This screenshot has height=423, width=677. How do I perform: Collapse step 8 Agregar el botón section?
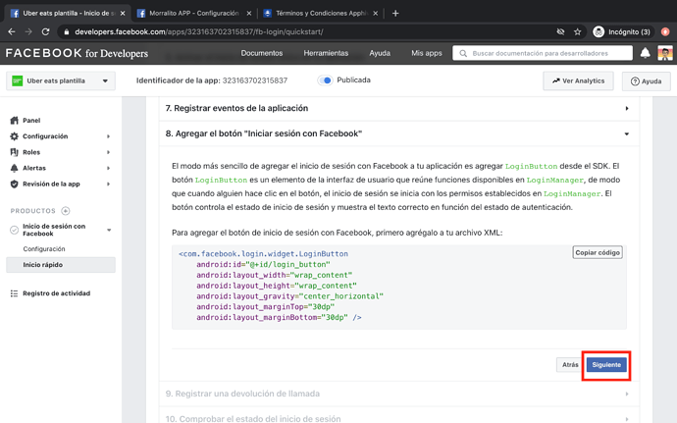pos(397,133)
